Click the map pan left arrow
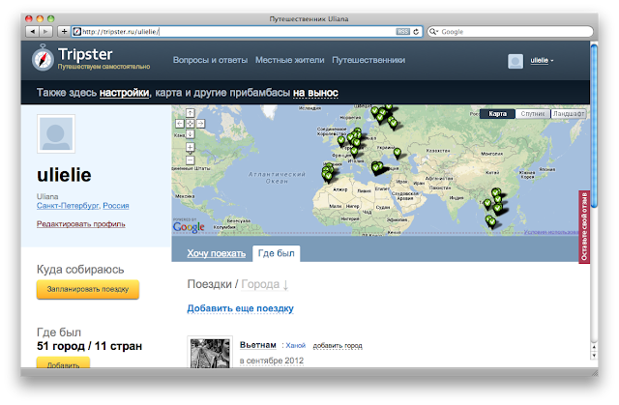The height and width of the screenshot is (405, 619). [180, 124]
